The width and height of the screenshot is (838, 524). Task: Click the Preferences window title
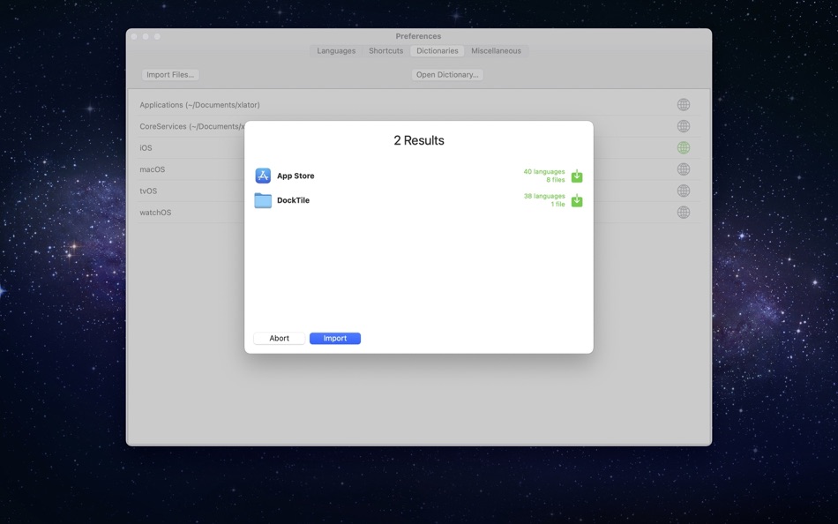point(418,36)
